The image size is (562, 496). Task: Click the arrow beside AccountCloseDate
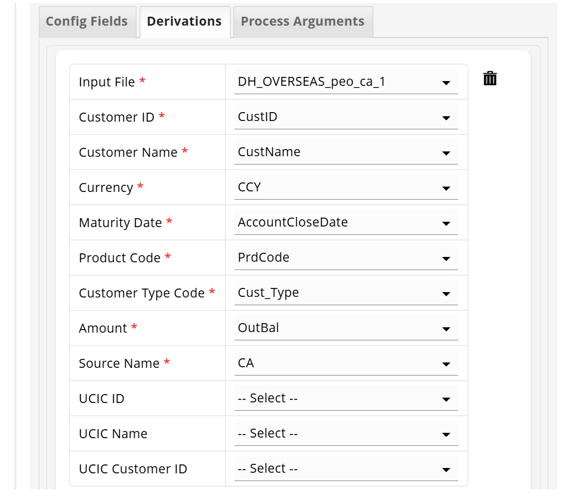pos(446,224)
